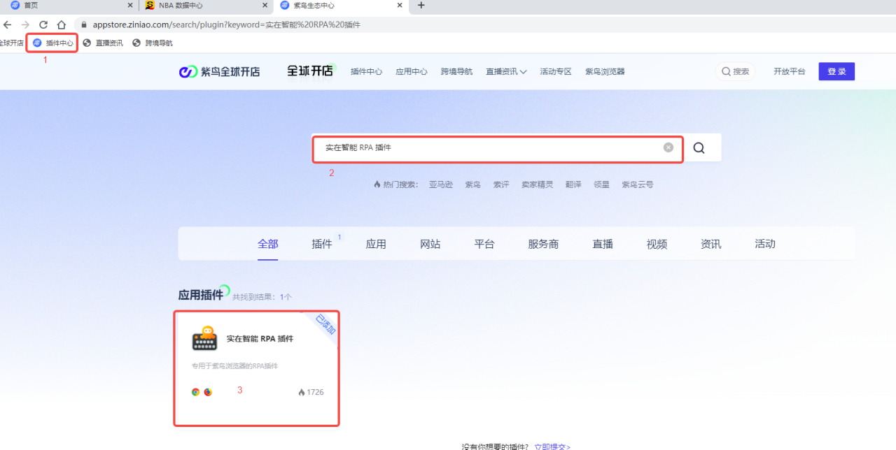Select hot search term 翻译

[573, 184]
